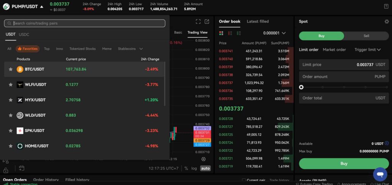Select Market order type

[x=334, y=50]
